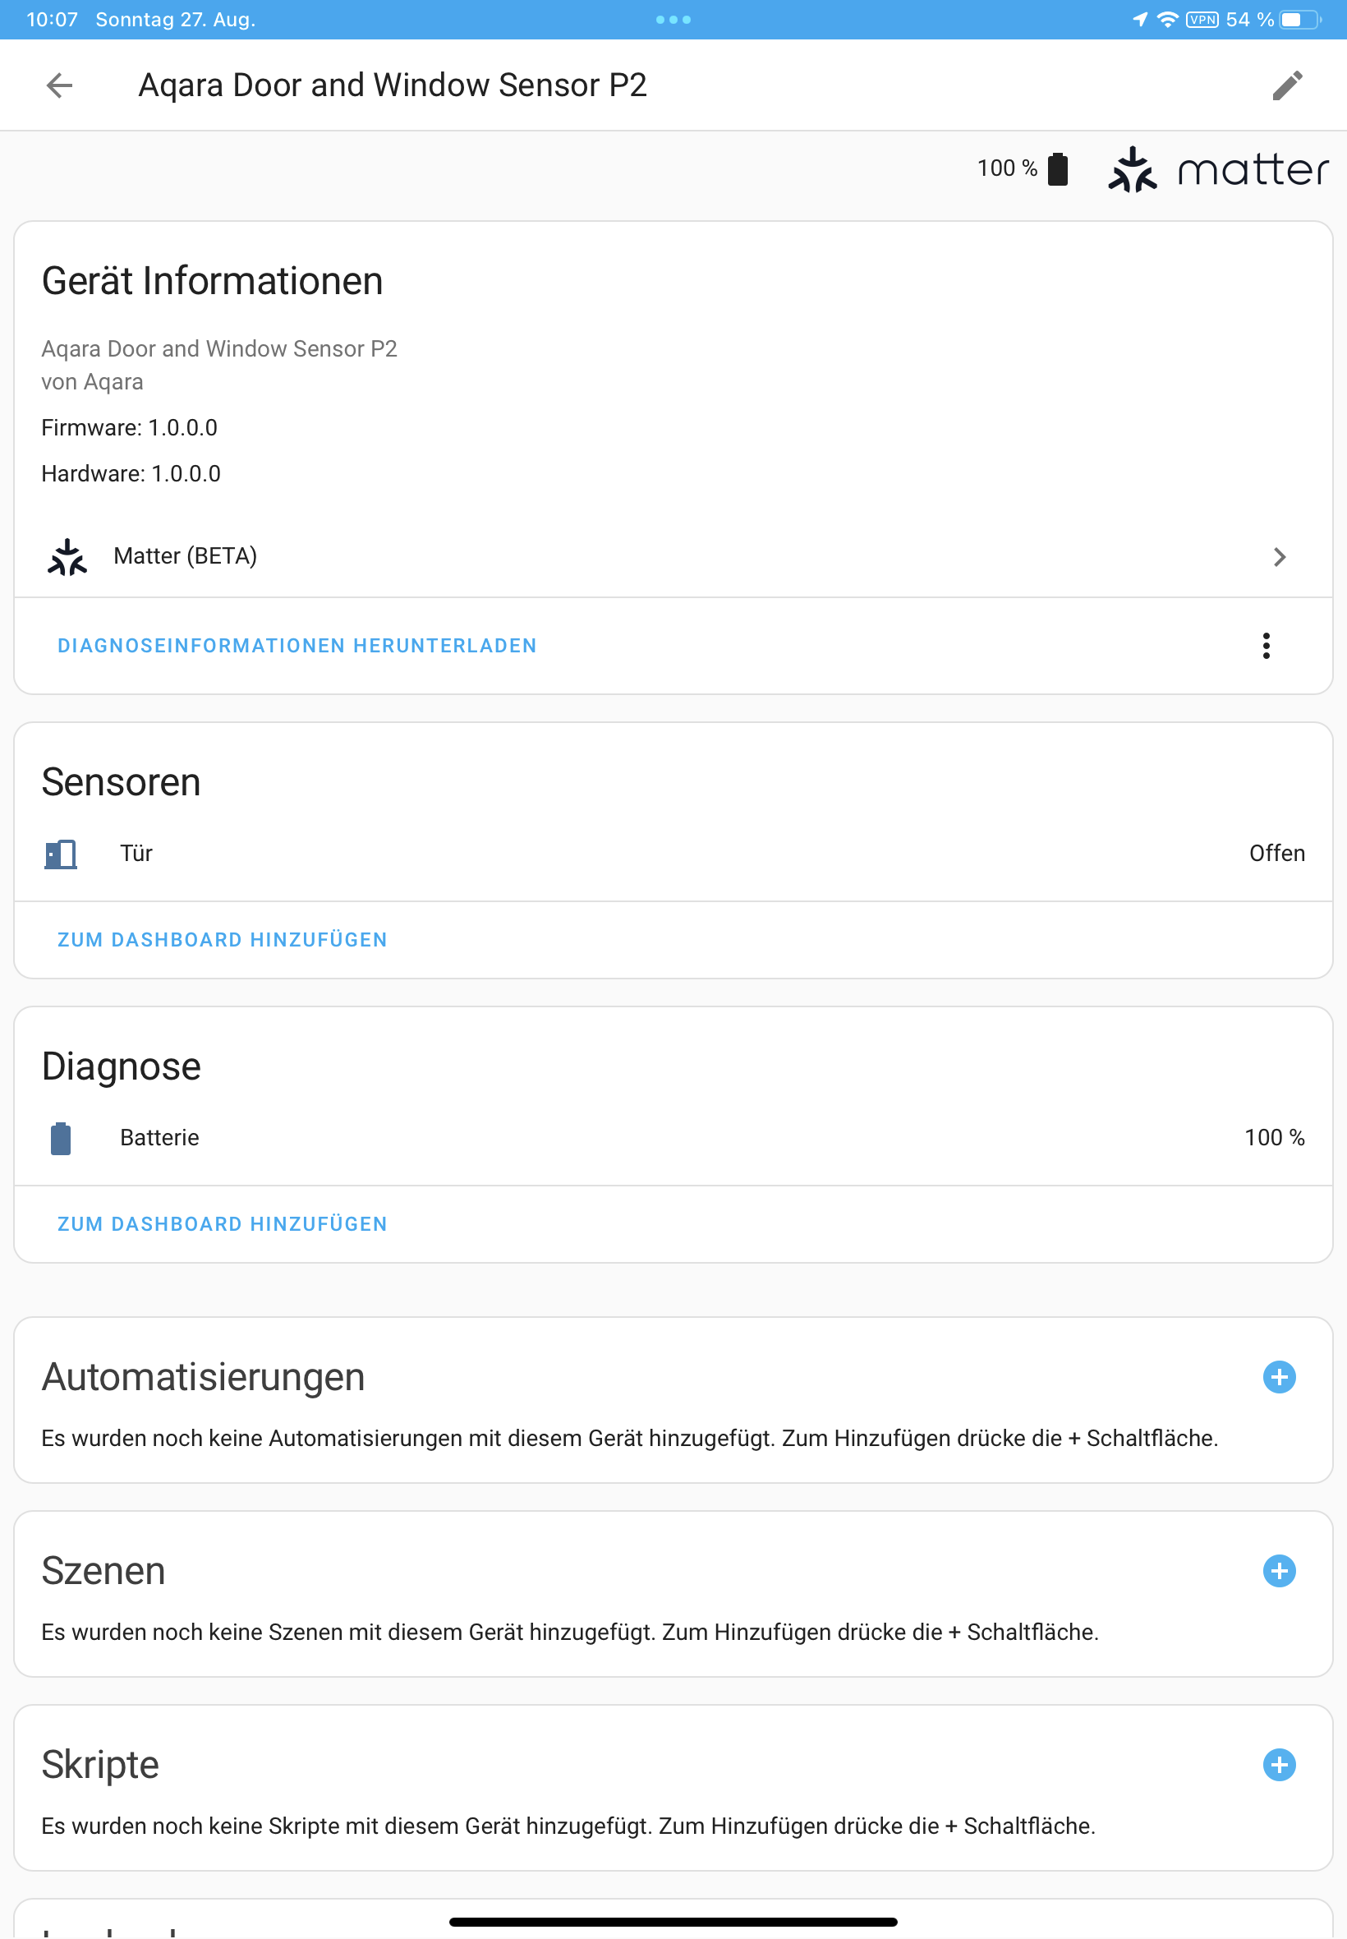
Task: Add Diagnose card to dashboard
Action: 222,1224
